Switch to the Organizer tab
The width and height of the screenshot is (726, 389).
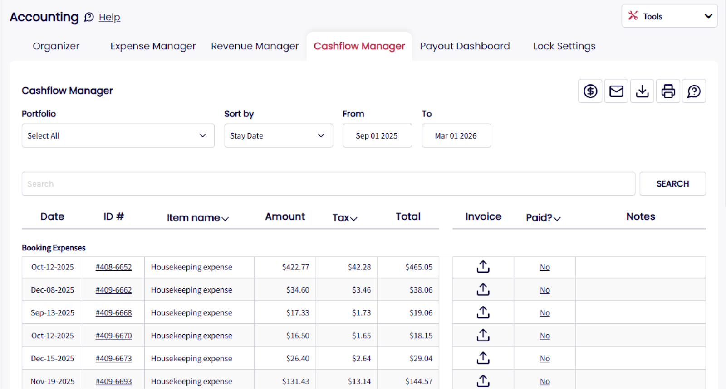(56, 46)
